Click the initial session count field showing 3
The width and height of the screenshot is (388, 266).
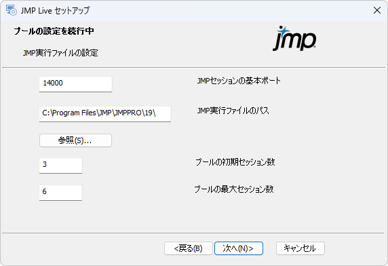click(x=60, y=166)
